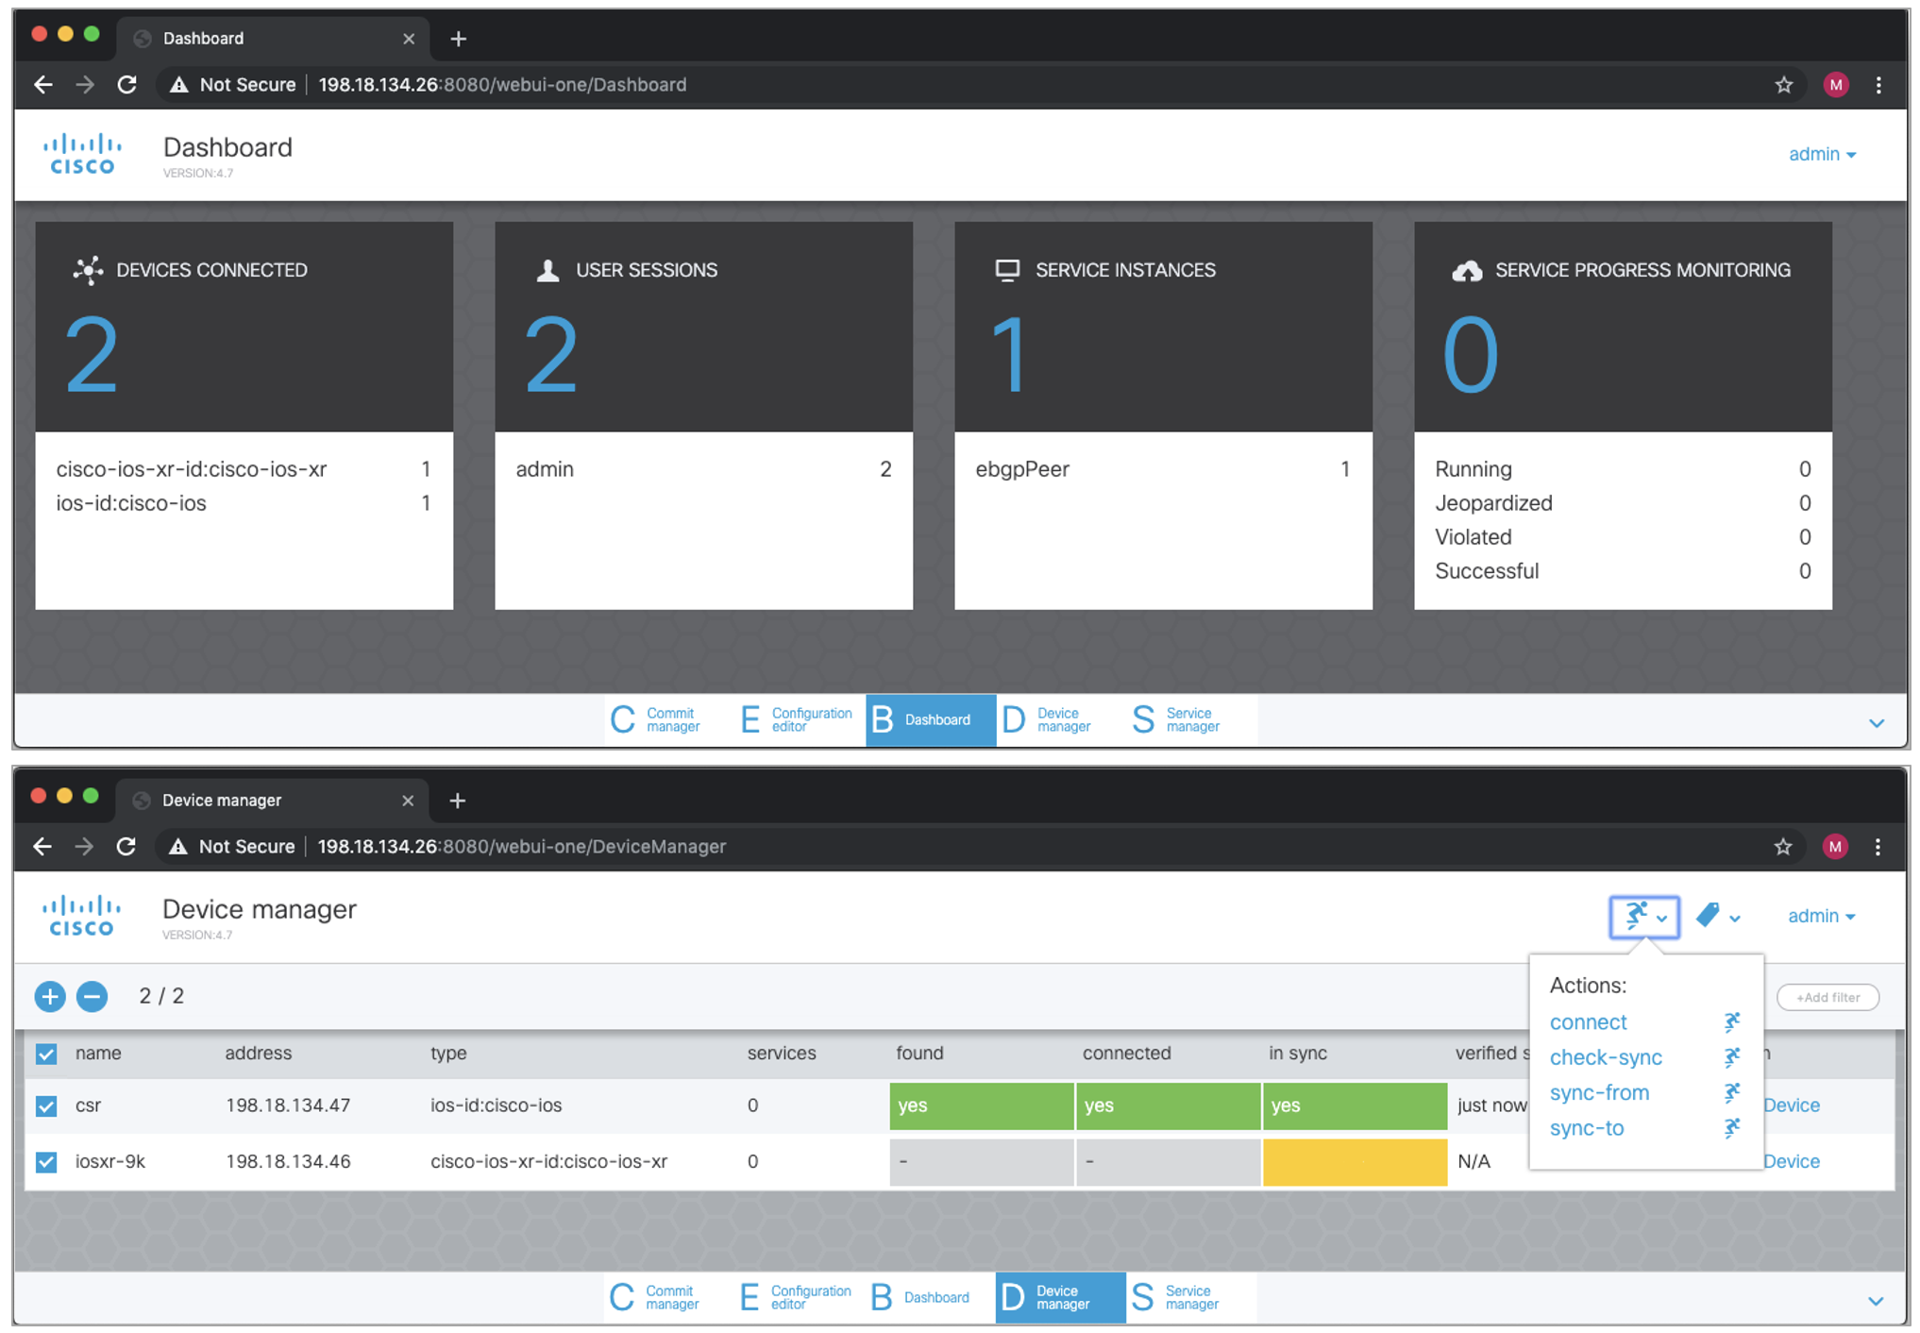
Task: Uncheck the csr device checkbox
Action: (45, 1105)
